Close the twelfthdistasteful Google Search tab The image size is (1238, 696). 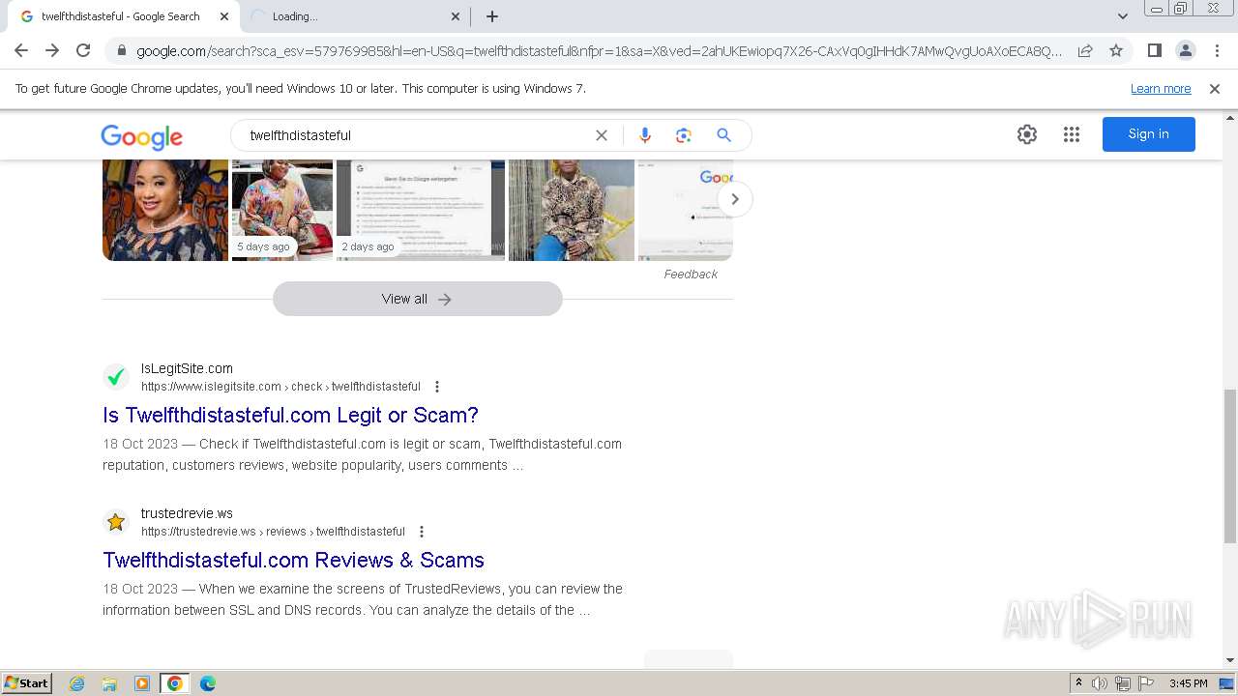pos(224,16)
